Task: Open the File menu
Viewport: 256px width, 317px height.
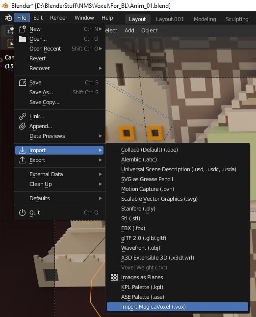Action: (x=22, y=18)
